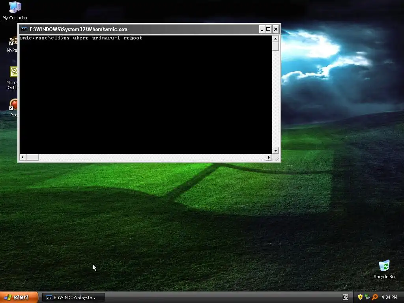Close the wmic.exe console window

(x=276, y=29)
